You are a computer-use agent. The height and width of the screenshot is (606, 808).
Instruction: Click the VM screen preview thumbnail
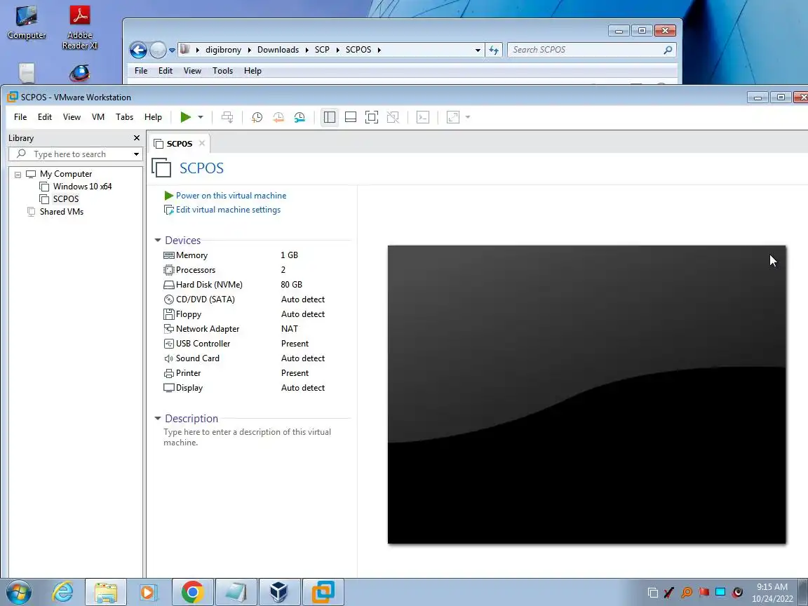[587, 395]
